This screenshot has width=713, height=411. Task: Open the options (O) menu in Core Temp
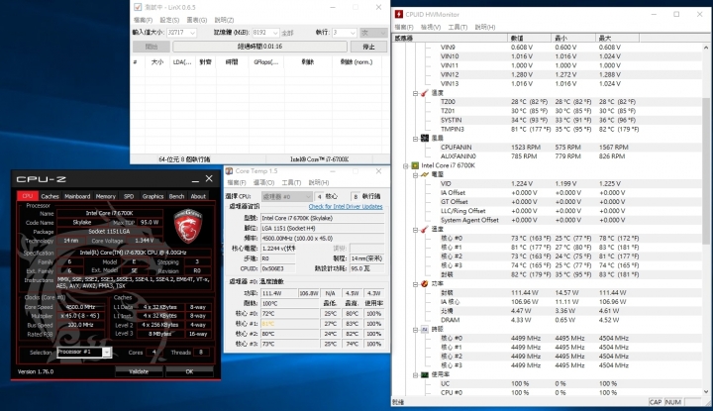click(x=263, y=182)
